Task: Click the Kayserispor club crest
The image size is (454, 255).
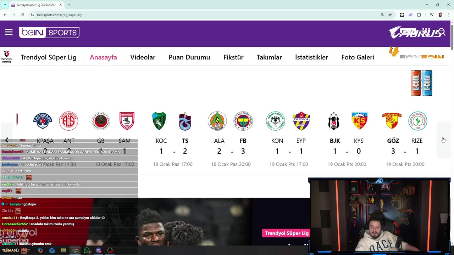Action: click(x=359, y=121)
